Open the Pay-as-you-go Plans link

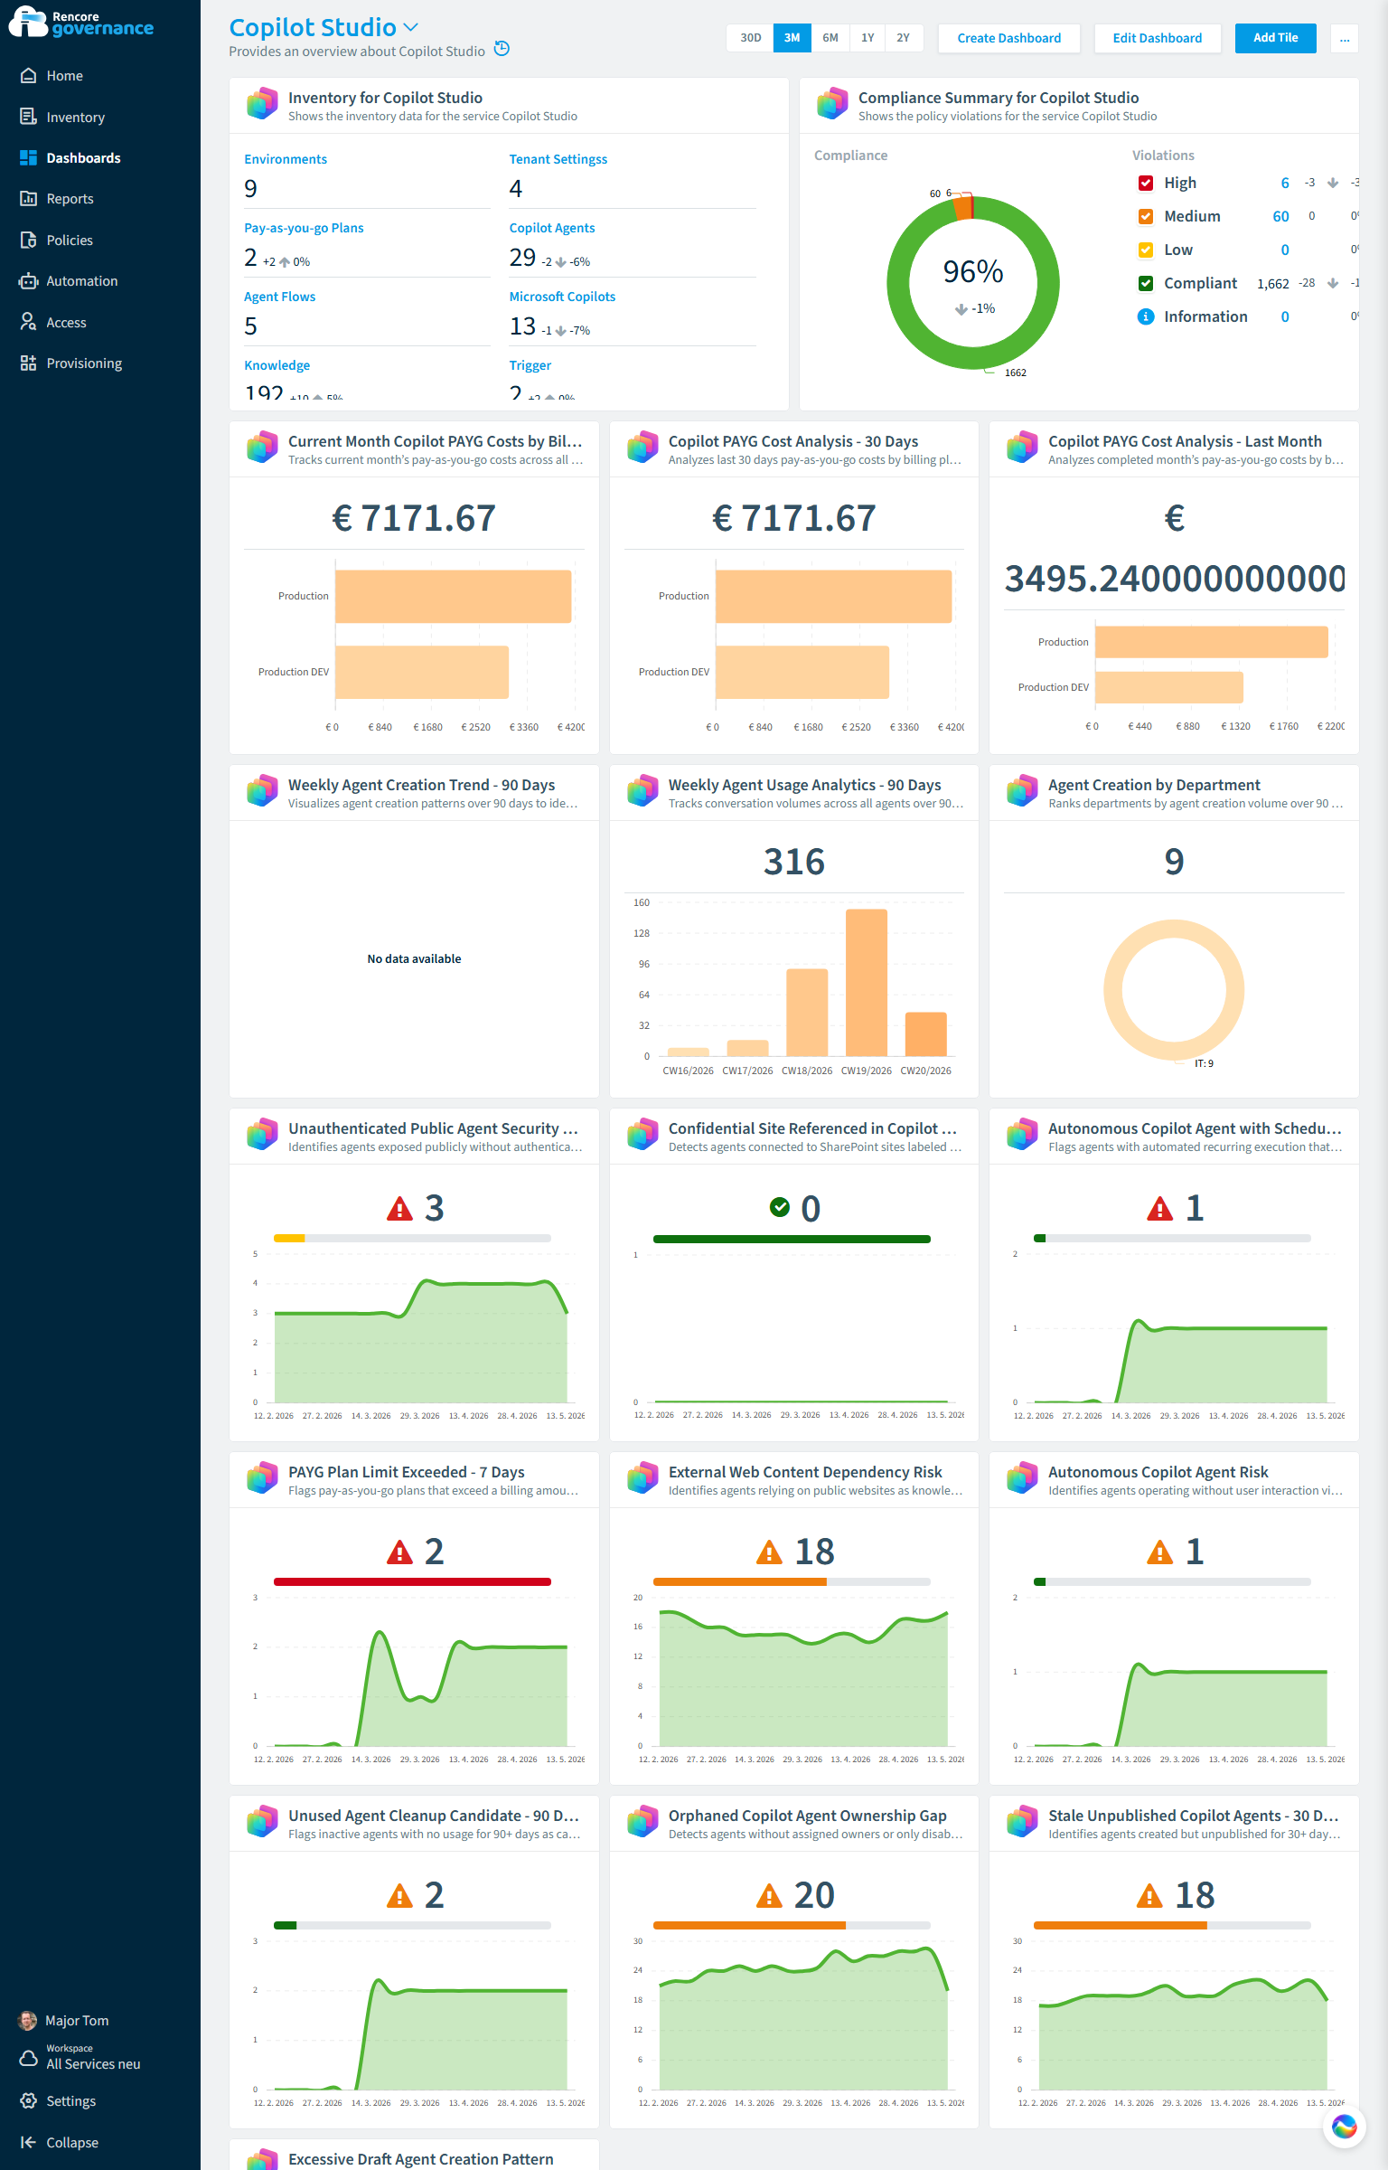coord(304,228)
